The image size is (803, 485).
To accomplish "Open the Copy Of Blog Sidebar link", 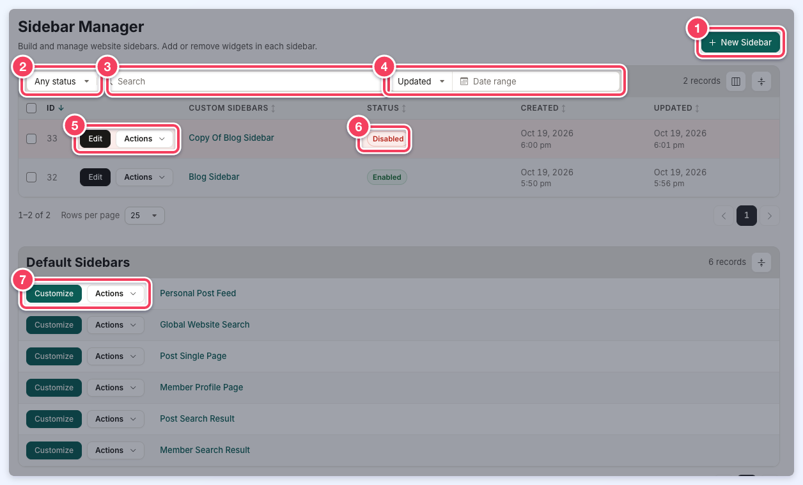I will [231, 138].
